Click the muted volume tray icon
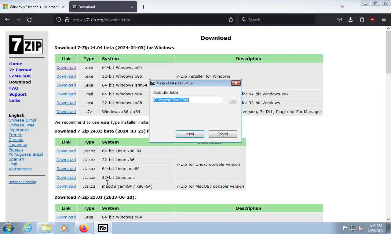The height and width of the screenshot is (234, 391). 360,228
